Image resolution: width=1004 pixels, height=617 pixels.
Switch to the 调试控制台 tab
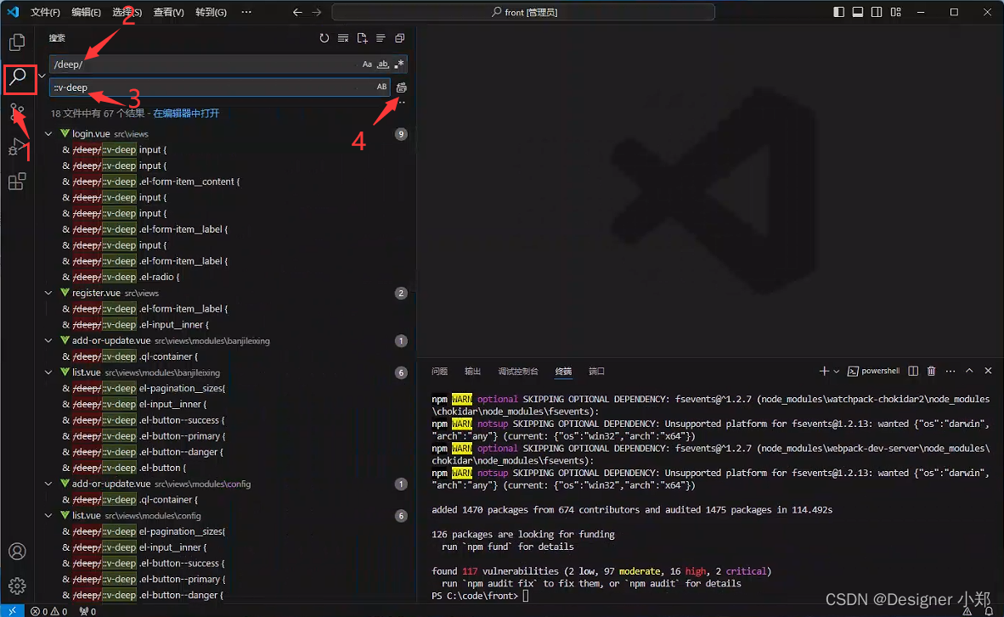point(518,371)
